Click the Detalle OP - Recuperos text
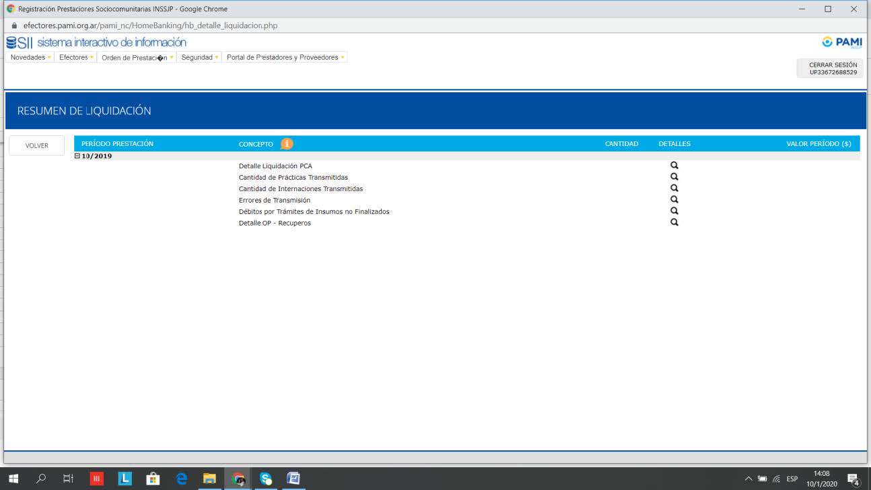Viewport: 871px width, 490px height. coord(275,223)
